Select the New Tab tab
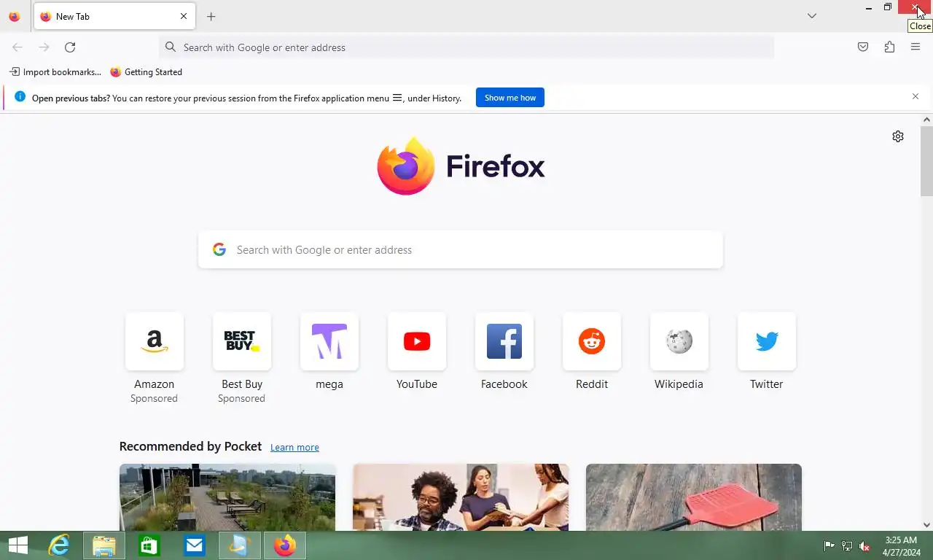This screenshot has height=560, width=933. coord(114,16)
